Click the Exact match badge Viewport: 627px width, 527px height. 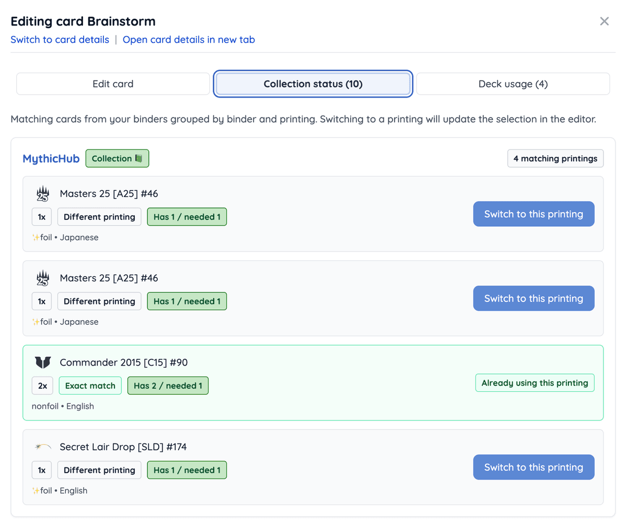(x=90, y=386)
